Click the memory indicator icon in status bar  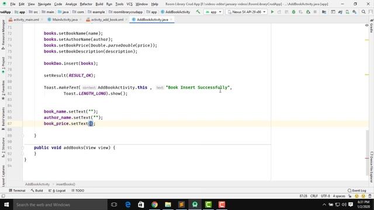click(x=370, y=196)
